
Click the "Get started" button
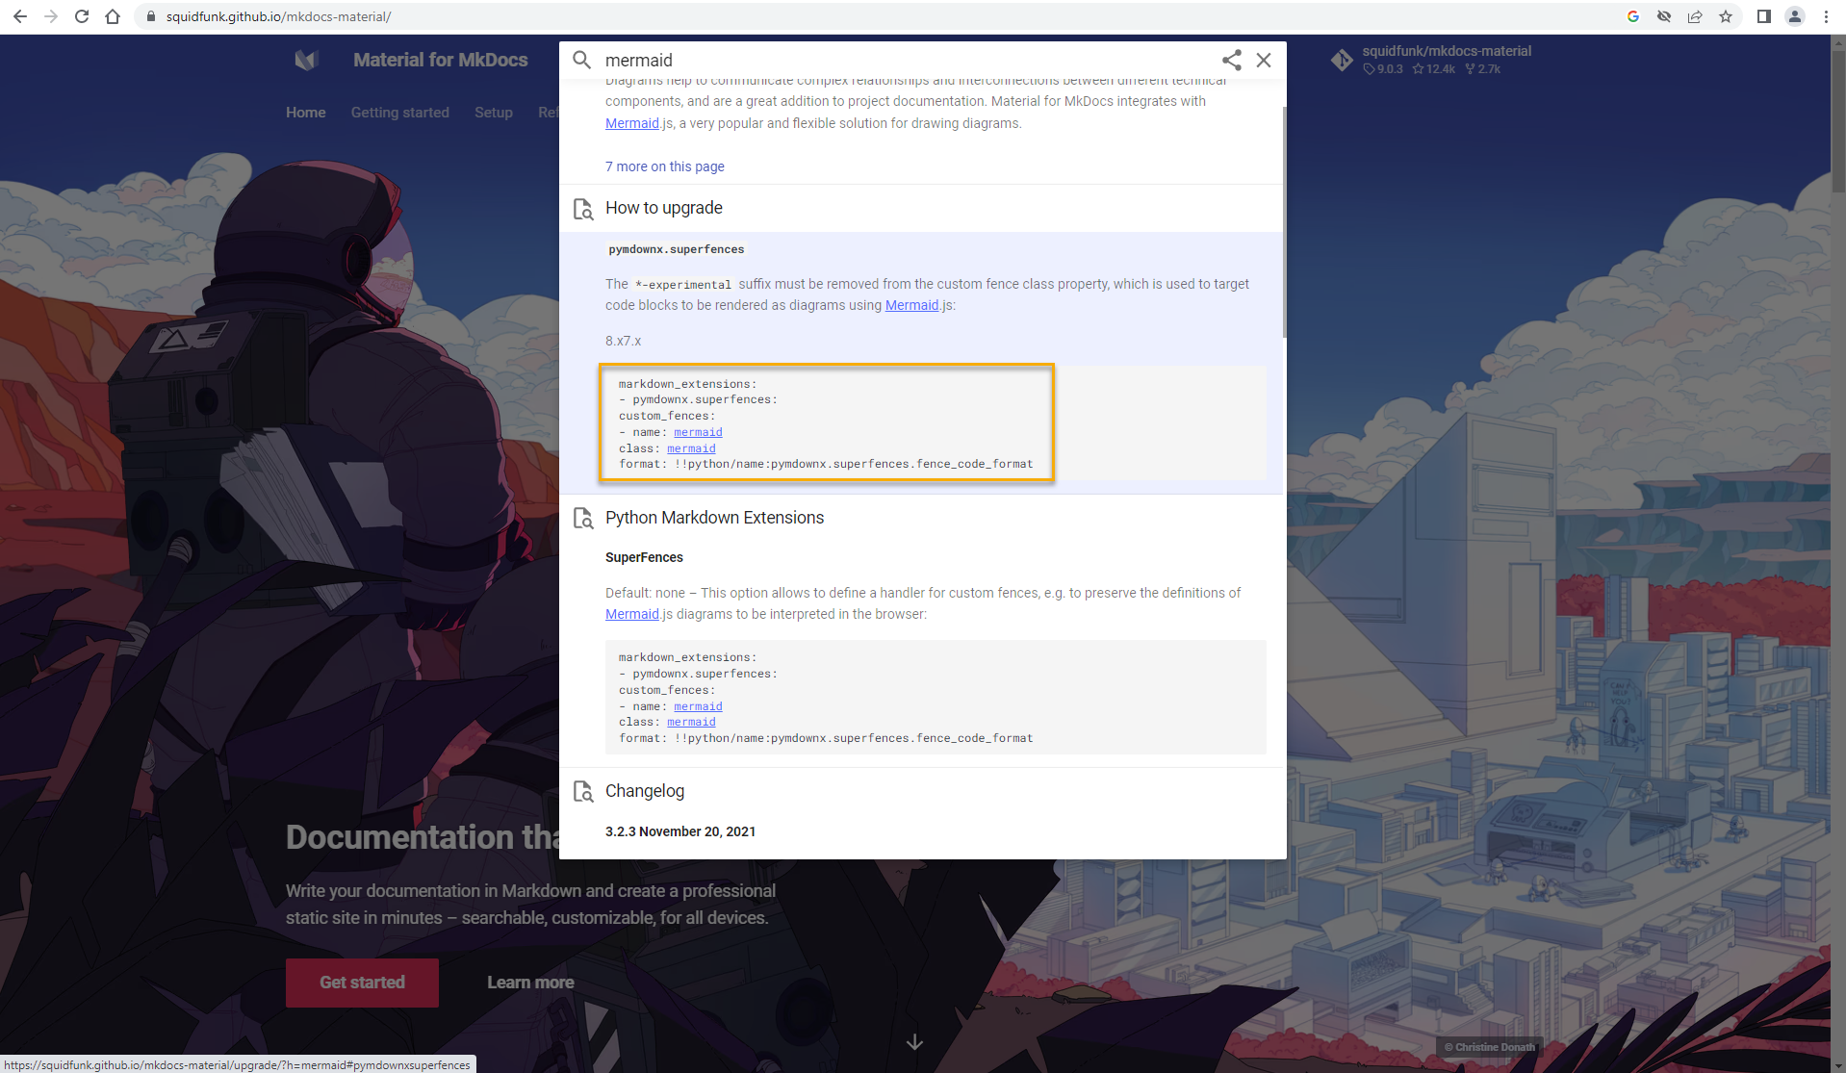362,983
